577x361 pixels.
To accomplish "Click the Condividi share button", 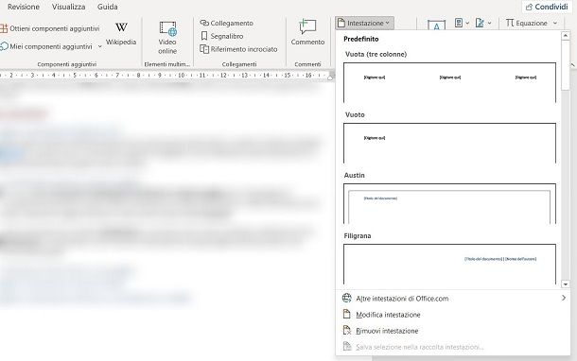I will pos(547,7).
